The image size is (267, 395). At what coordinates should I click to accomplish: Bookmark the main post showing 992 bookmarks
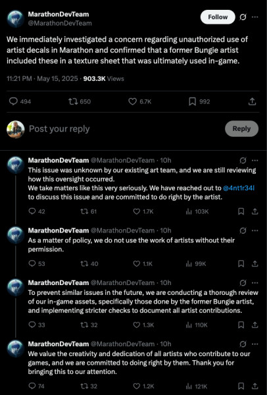point(199,101)
